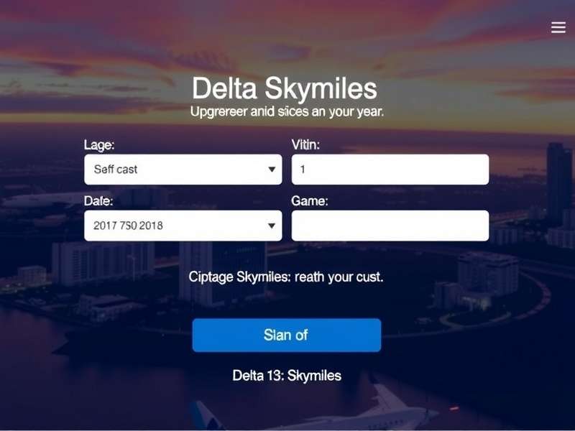Screen dimensions: 575x431
Task: Click the Delta Skymiles heading
Action: (x=285, y=88)
